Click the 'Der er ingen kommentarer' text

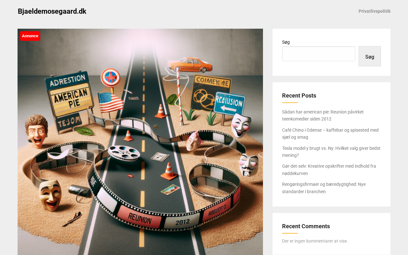pos(315,241)
